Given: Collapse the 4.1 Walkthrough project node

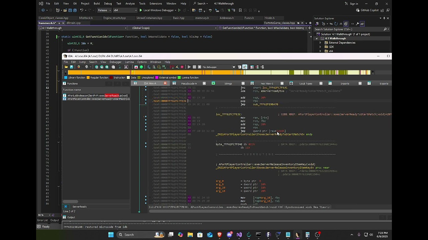Looking at the screenshot, I should click(x=317, y=38).
